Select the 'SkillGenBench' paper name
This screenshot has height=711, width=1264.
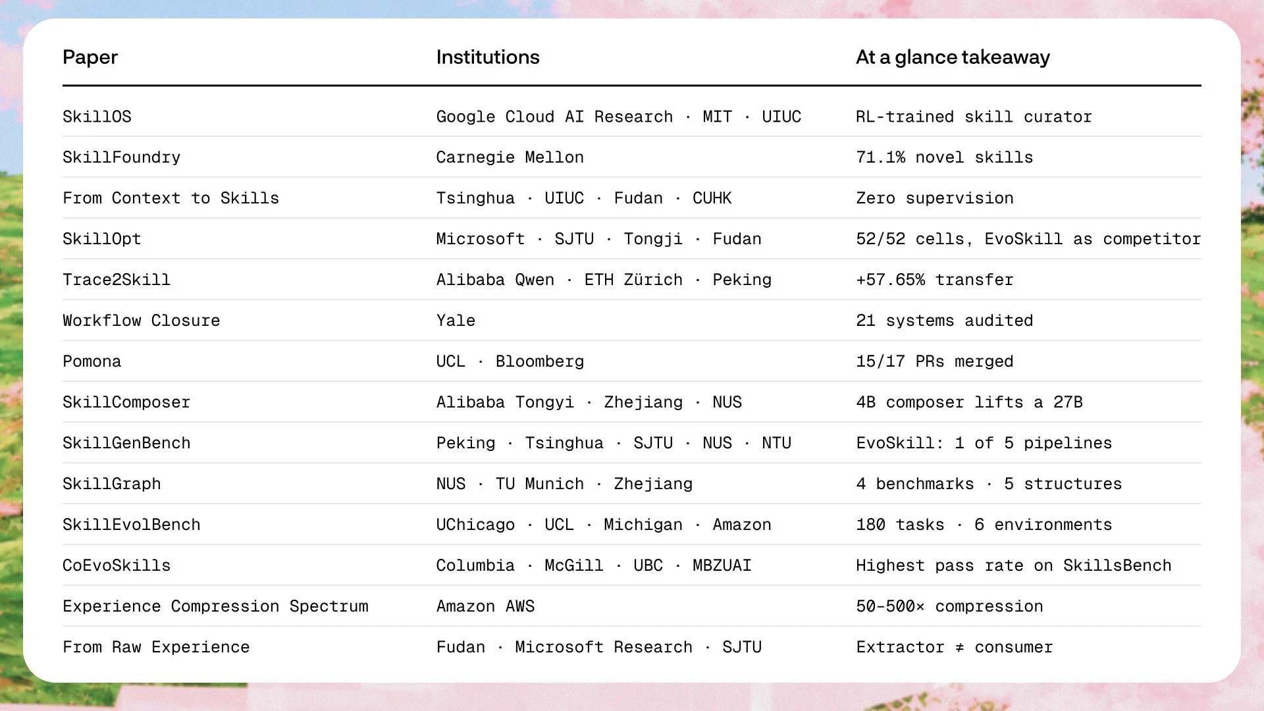click(x=126, y=443)
